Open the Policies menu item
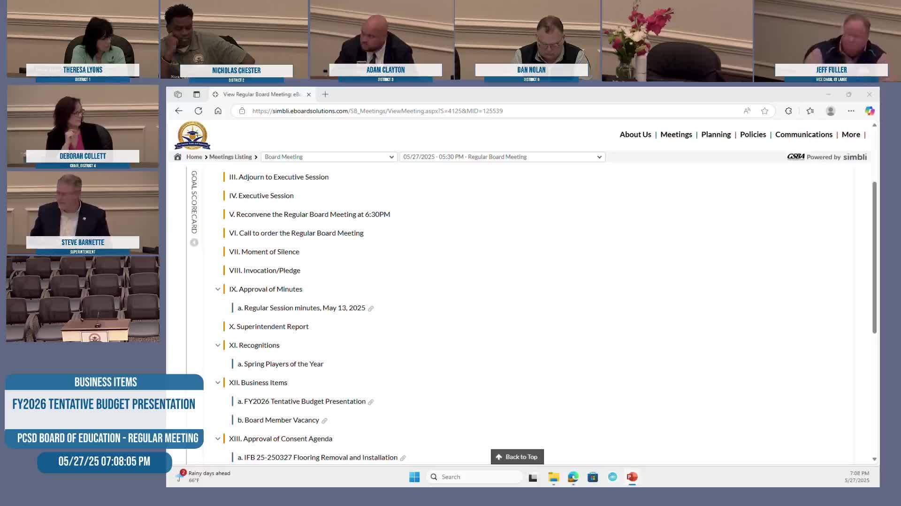Image resolution: width=901 pixels, height=506 pixels. 753,134
